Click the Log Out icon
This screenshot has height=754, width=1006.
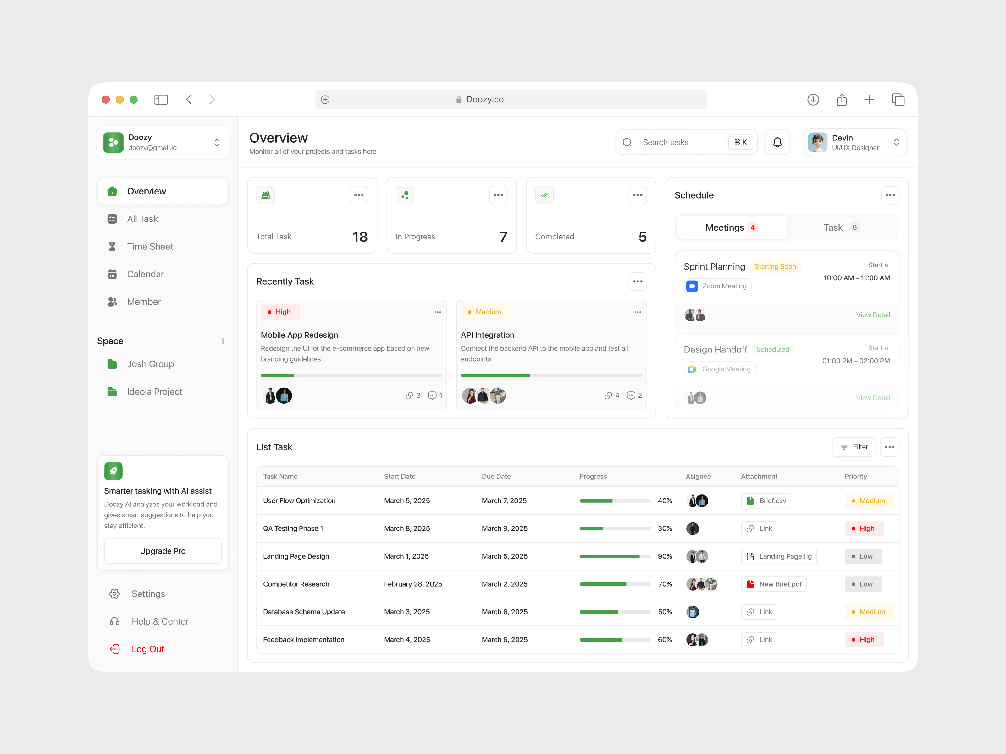[115, 649]
